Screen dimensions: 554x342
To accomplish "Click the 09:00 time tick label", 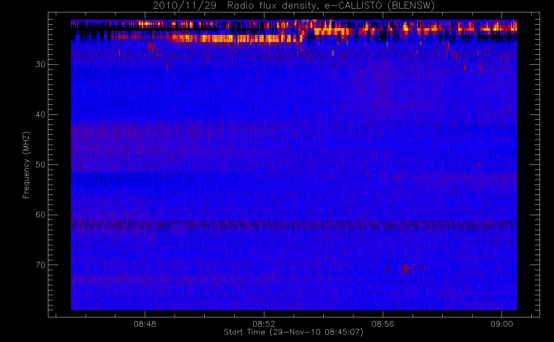I will click(502, 324).
